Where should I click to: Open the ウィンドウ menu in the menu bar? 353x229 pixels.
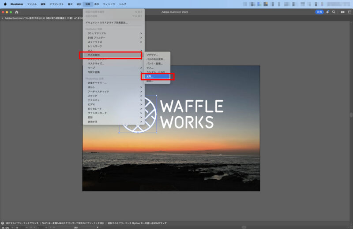109,4
